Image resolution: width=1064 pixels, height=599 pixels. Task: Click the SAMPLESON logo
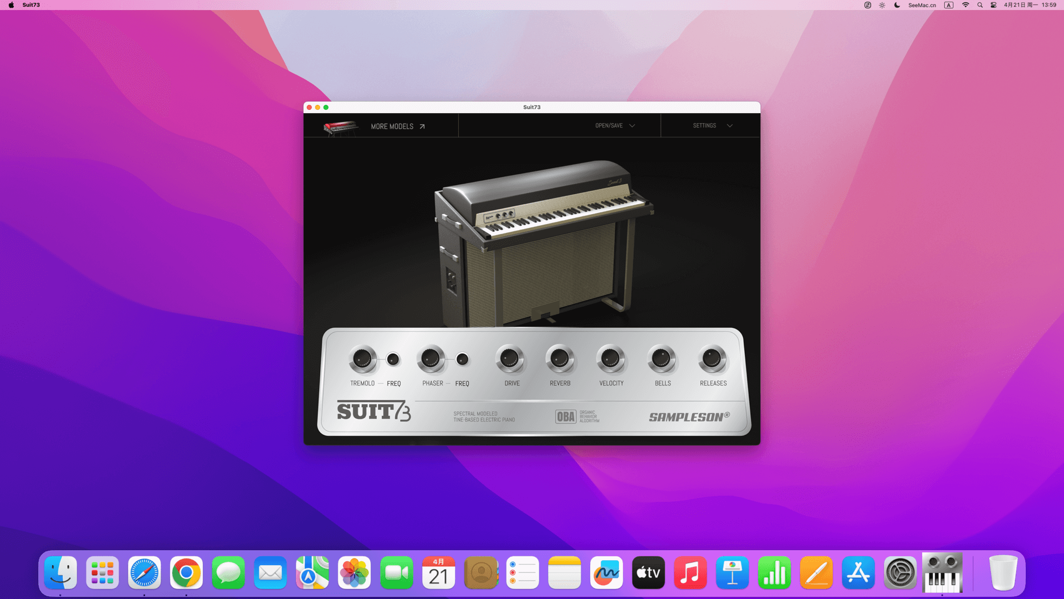689,417
